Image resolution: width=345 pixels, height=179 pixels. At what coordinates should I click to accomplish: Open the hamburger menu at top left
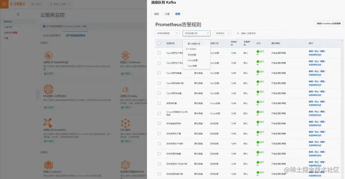pyautogui.click(x=4, y=4)
